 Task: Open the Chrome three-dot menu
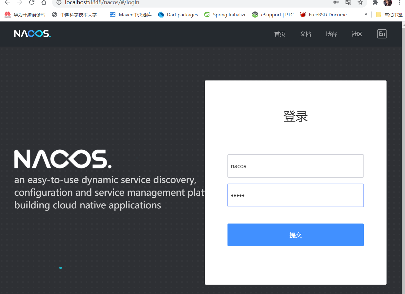coord(400,2)
